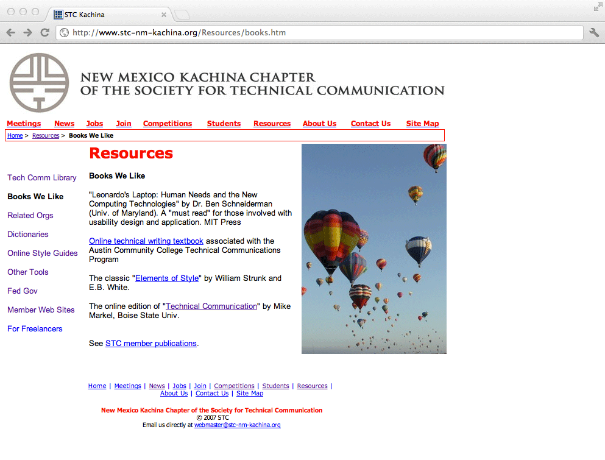Open Tech Comm Library in the sidebar
This screenshot has height=460, width=605.
click(x=42, y=178)
